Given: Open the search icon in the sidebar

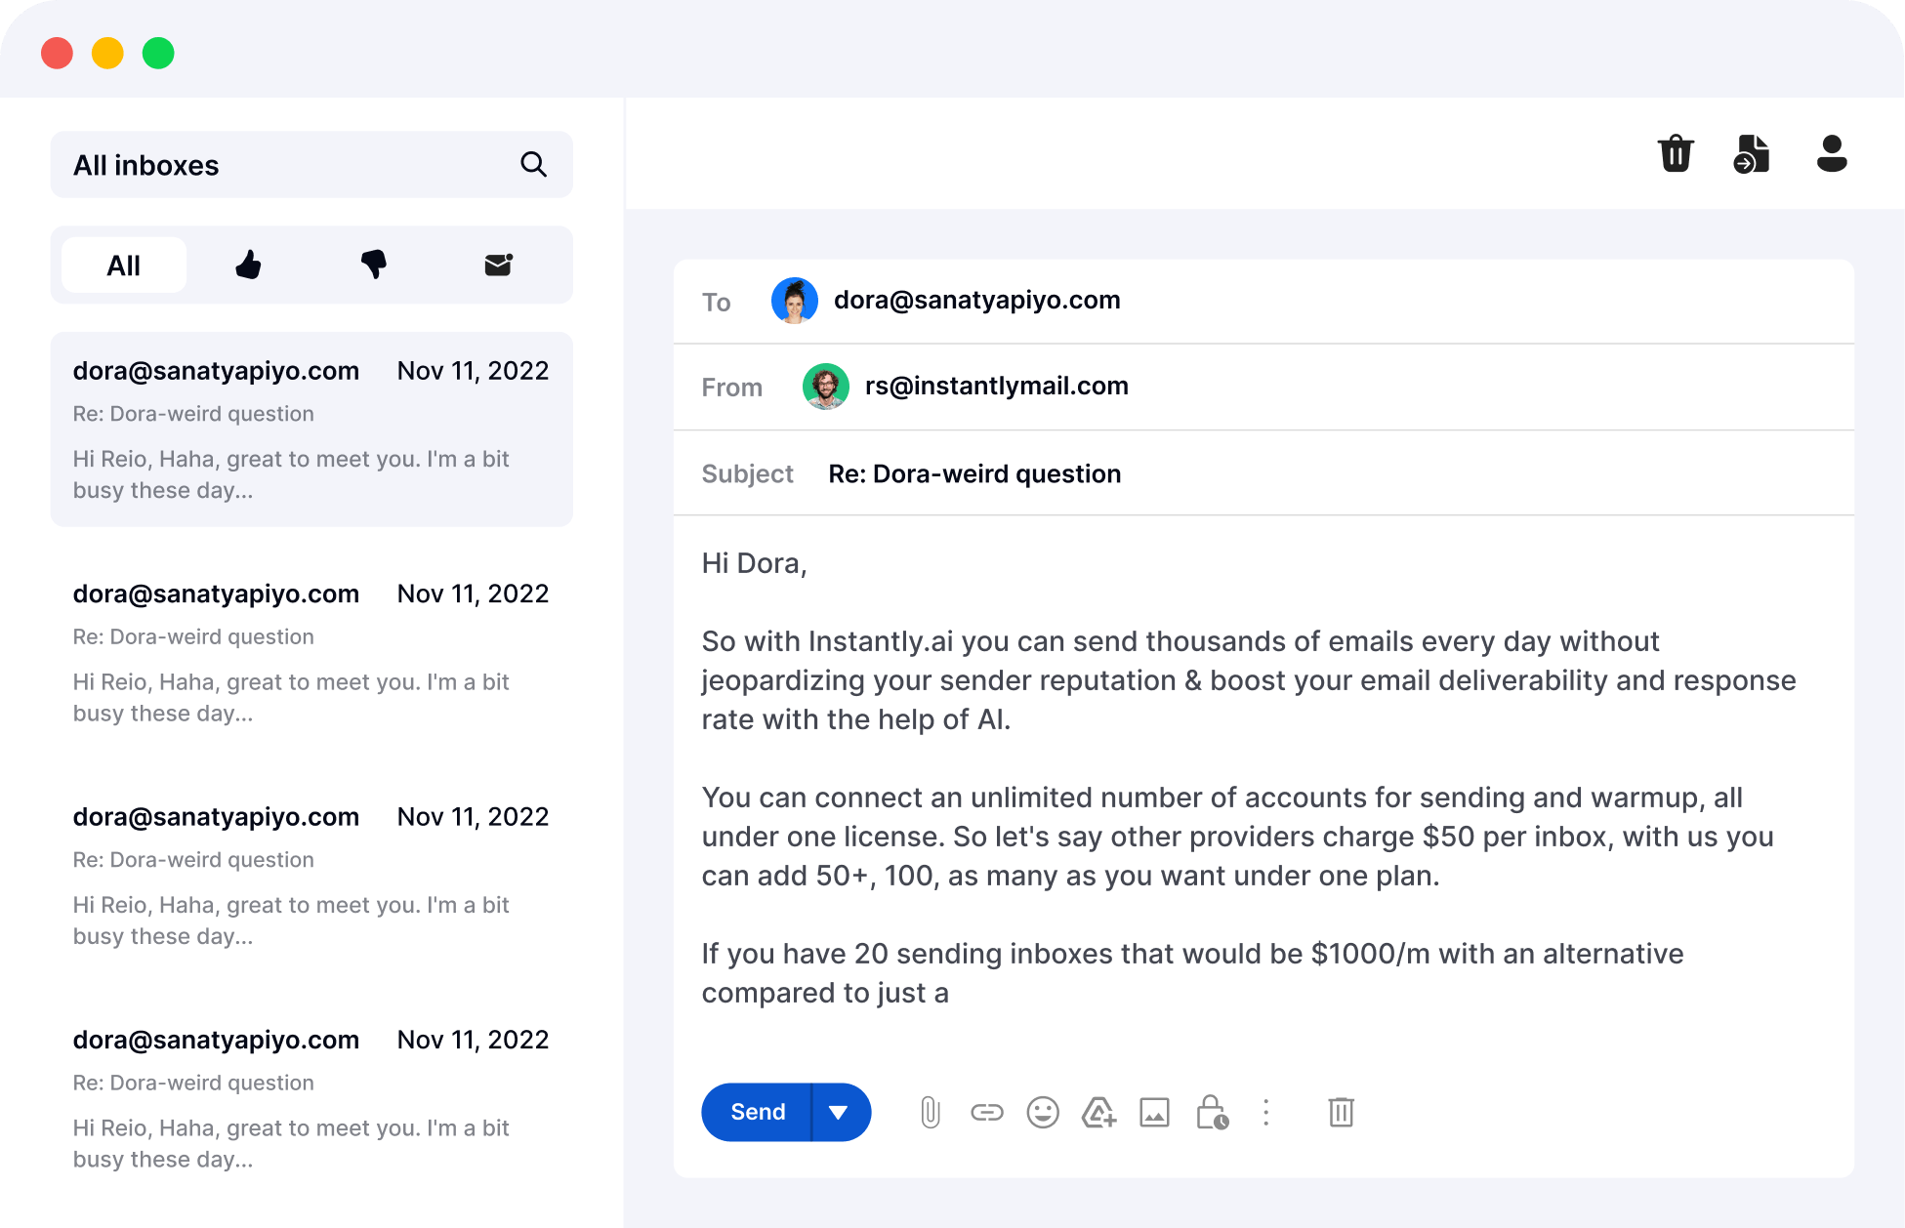Looking at the screenshot, I should (x=533, y=164).
